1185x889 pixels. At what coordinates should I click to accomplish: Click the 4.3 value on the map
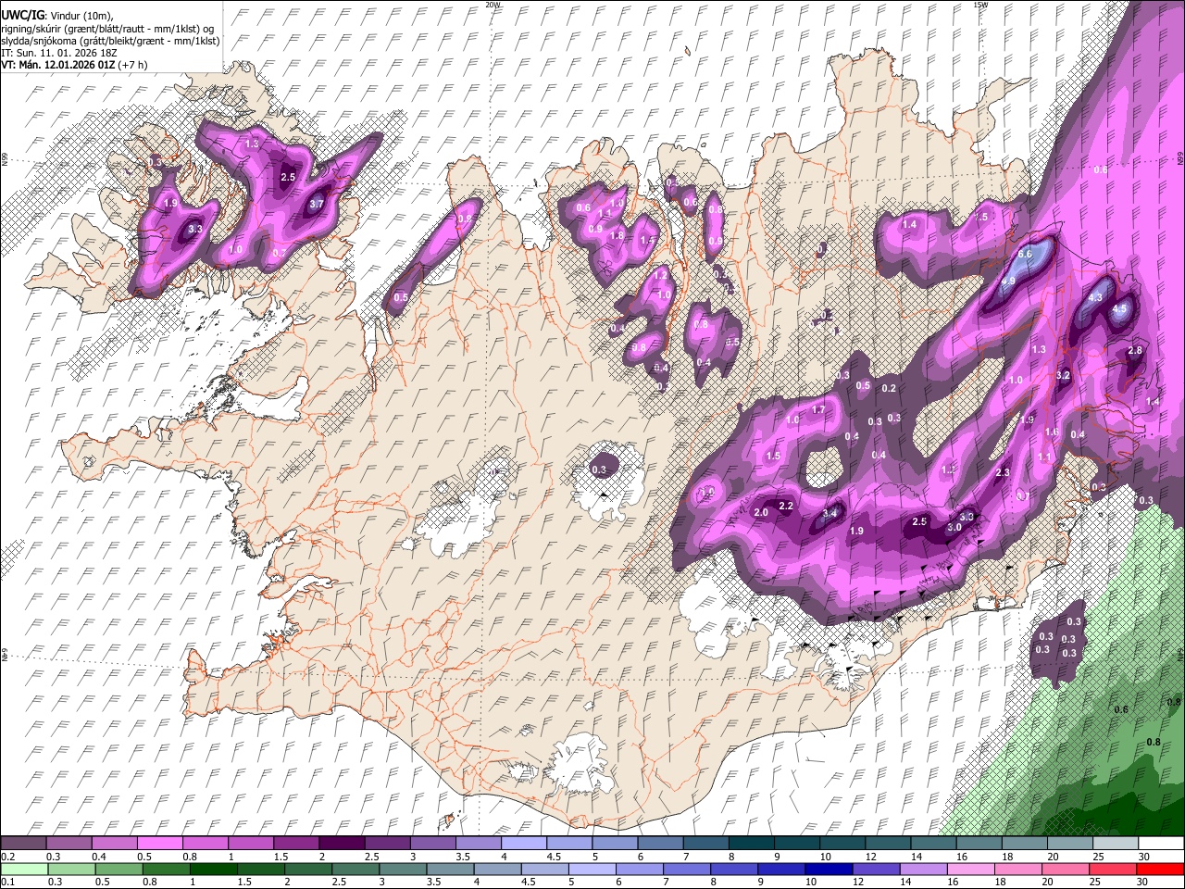coord(1095,297)
